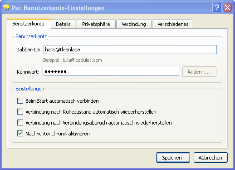Viewport: 235px width, 170px height.
Task: Focus the Kennwort password field
Action: click(x=111, y=71)
